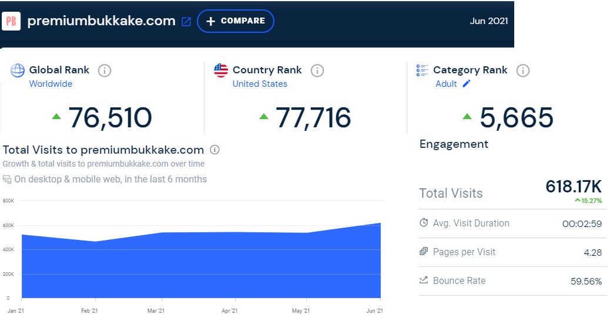The width and height of the screenshot is (610, 325).
Task: Open the Worldwide link under Global Rank
Action: coord(51,84)
